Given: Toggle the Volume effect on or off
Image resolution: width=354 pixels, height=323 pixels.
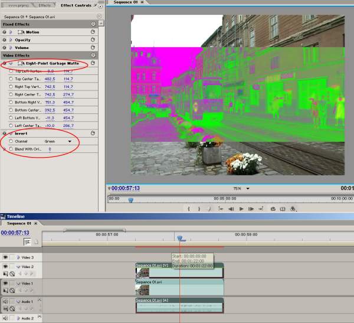Looking at the screenshot, I should click(4, 48).
